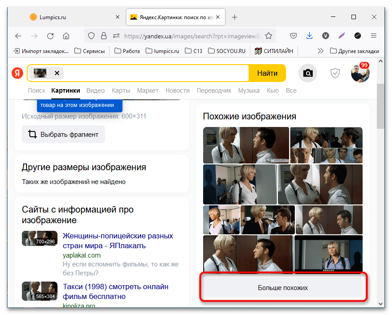The height and width of the screenshot is (315, 392).
Task: Click the first similar image thumbnail
Action: coord(245,145)
